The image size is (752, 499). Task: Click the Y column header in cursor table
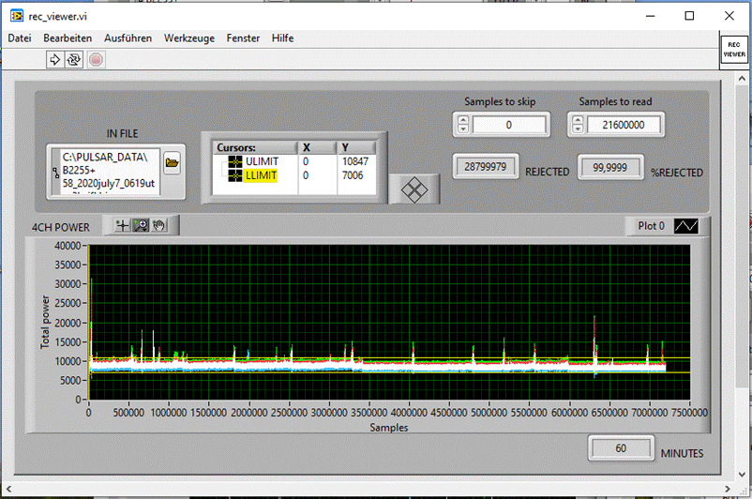tap(356, 147)
